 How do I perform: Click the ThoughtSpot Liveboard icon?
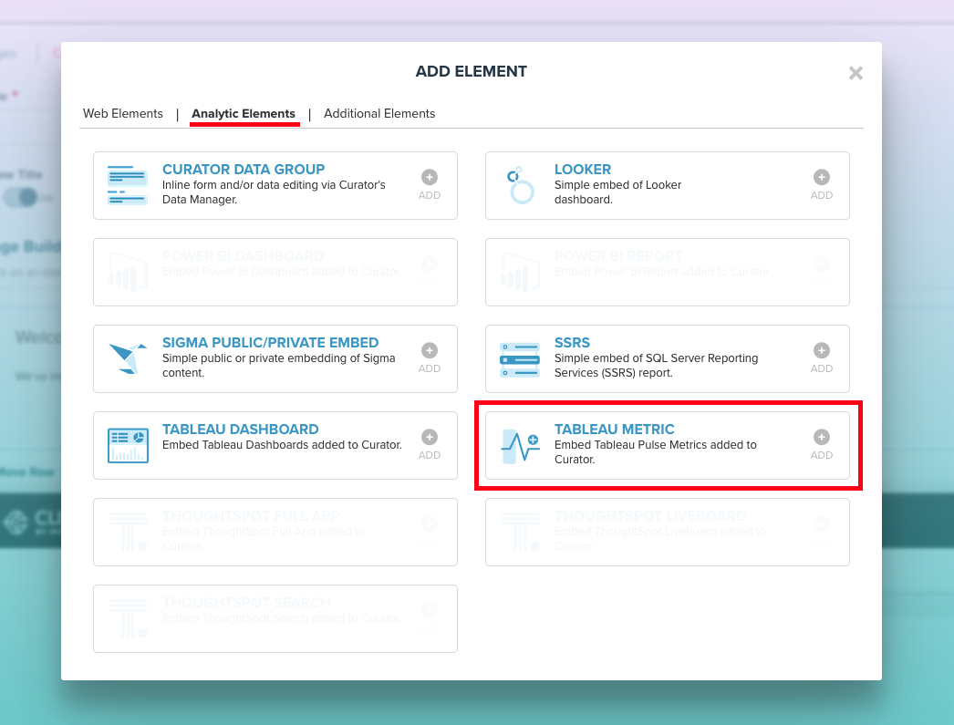coord(520,532)
